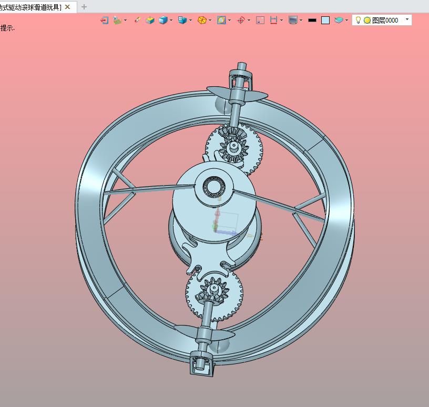Click the red and blue dimension icon
This screenshot has height=407, width=429.
[273, 21]
